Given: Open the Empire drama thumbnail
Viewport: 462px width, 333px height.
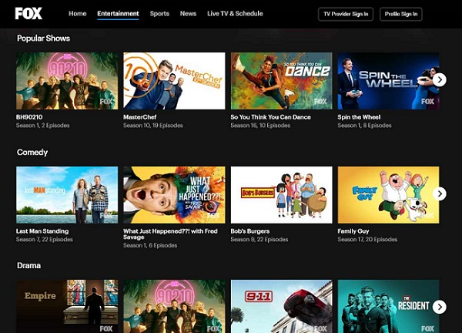Looking at the screenshot, I should tap(67, 306).
